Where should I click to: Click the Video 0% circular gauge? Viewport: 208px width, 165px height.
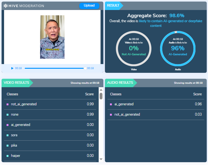click(134, 48)
